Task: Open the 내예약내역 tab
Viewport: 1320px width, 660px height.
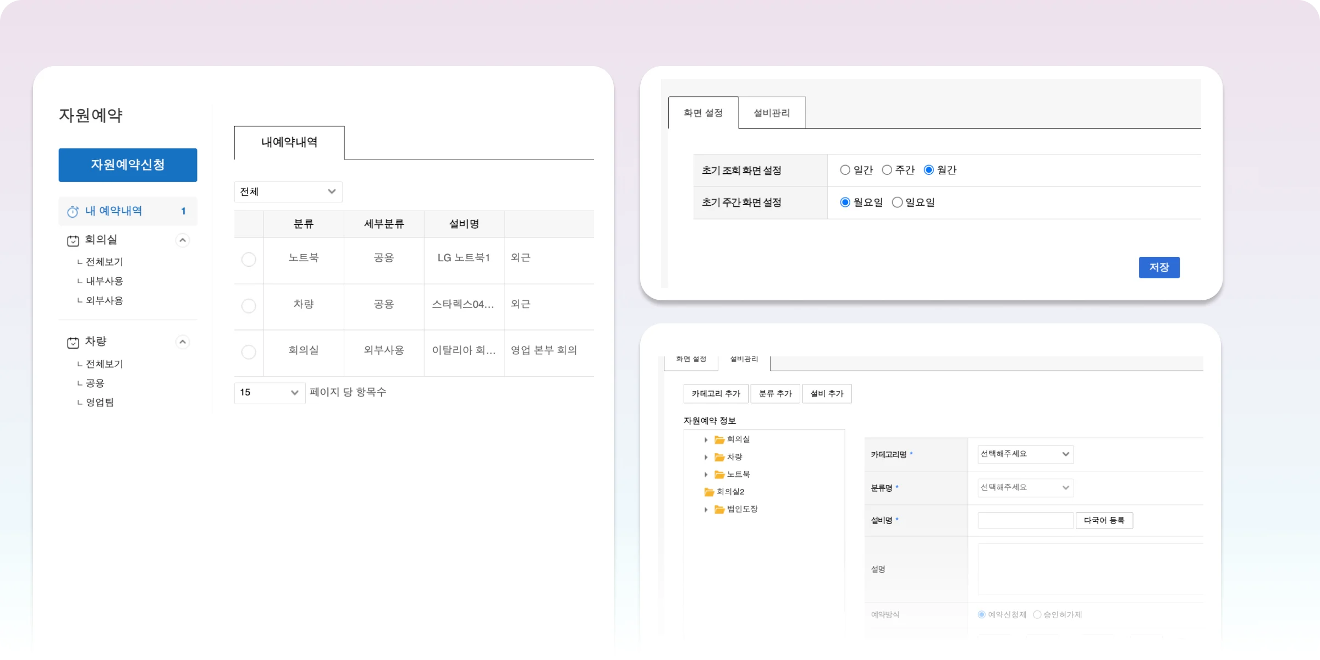Action: click(x=289, y=142)
